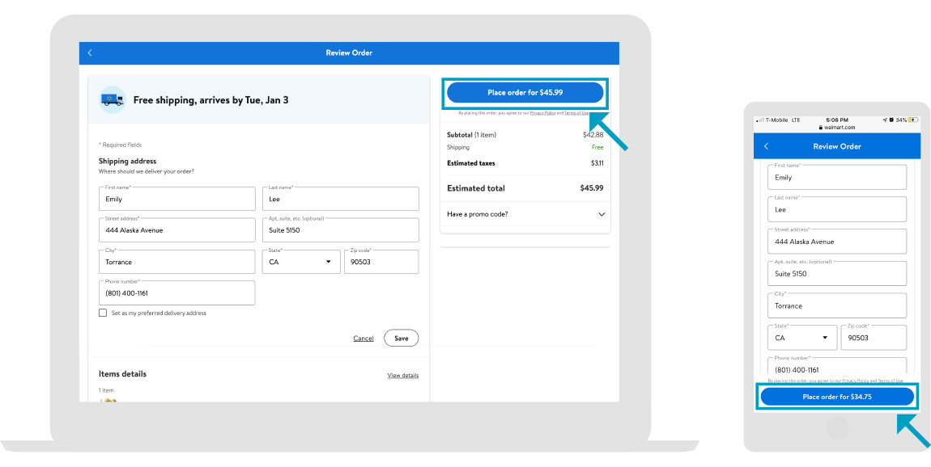The height and width of the screenshot is (467, 931).
Task: Open the Privacy Policy link under laptop order button
Action: [x=542, y=112]
